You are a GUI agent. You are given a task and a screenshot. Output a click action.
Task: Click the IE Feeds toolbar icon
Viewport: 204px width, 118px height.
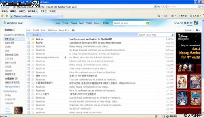point(165,16)
